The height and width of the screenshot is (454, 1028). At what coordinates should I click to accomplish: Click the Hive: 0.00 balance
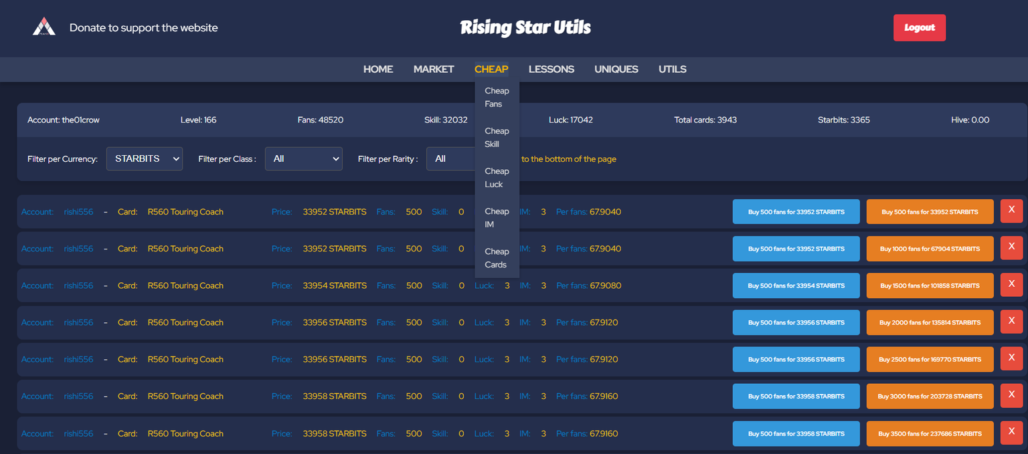(970, 120)
